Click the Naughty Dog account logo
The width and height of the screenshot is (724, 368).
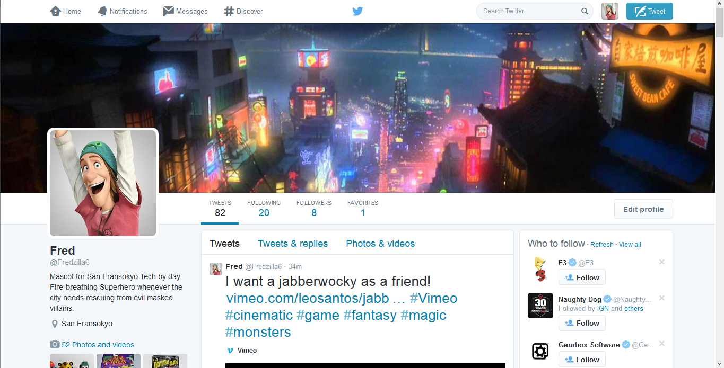(x=540, y=306)
